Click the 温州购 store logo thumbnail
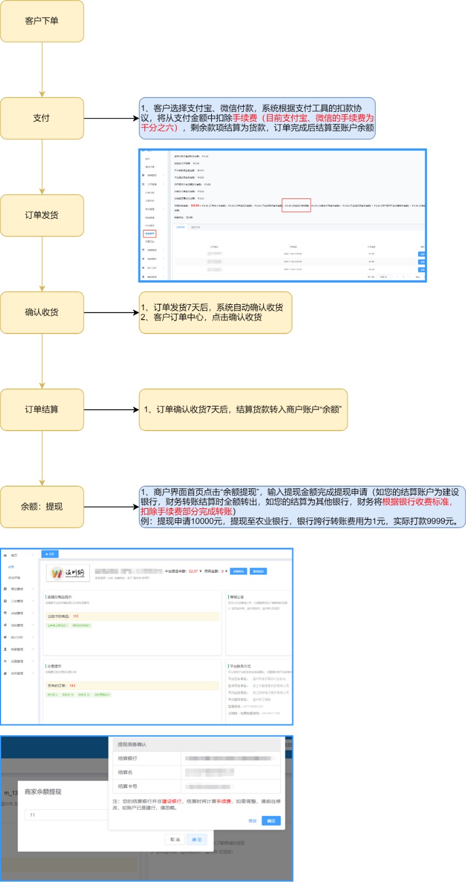This screenshot has width=466, height=882. pos(68,573)
